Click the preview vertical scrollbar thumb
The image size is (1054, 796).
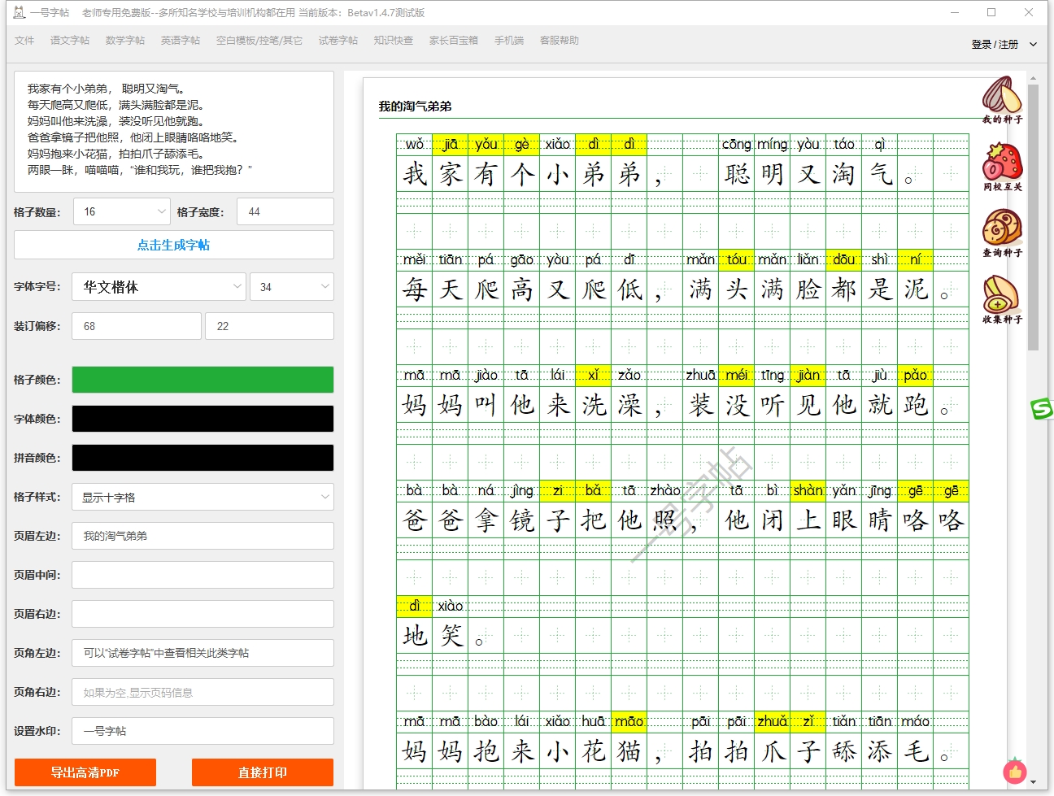[x=1033, y=217]
